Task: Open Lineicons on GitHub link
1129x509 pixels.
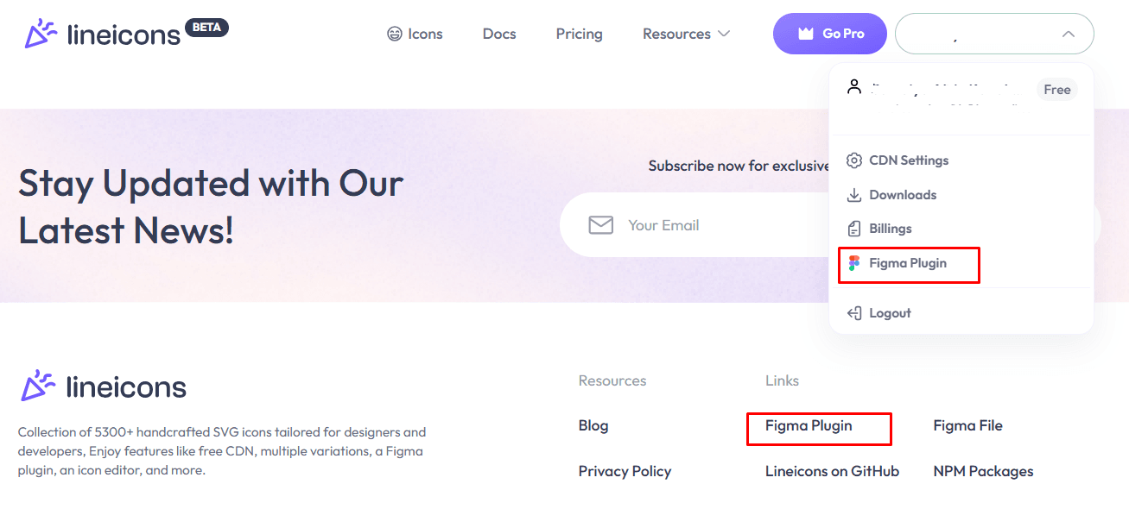Action: (x=833, y=471)
